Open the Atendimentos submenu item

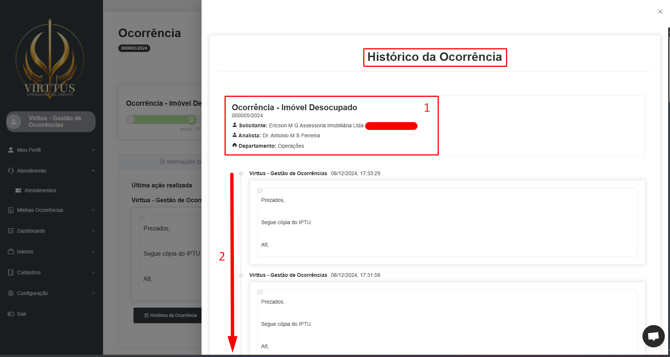[x=40, y=190]
